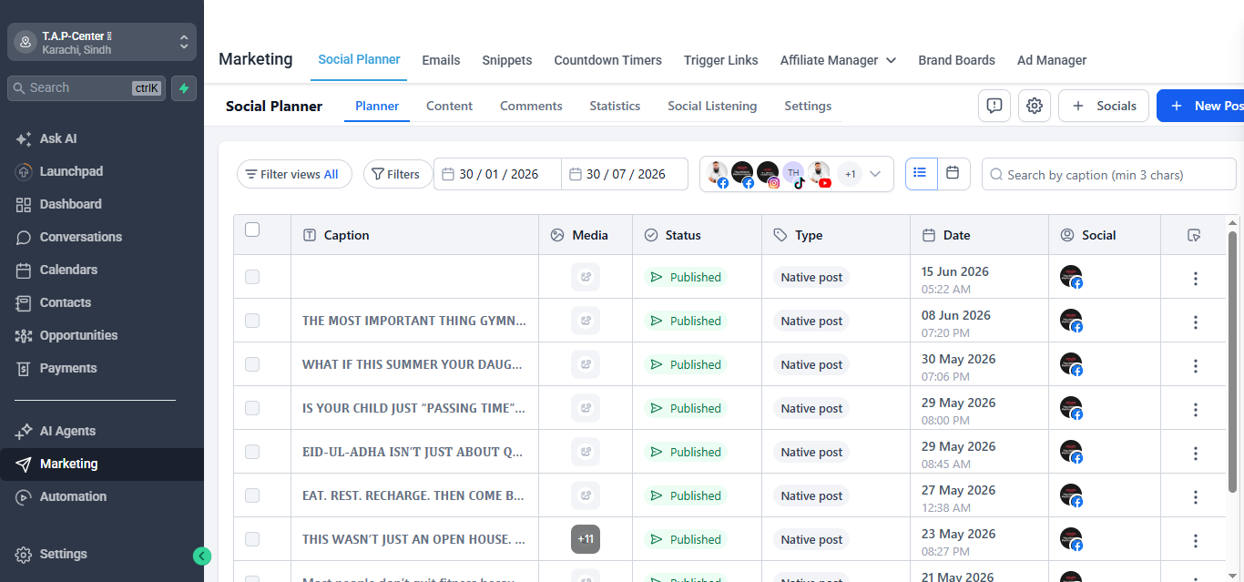Open Ask AI in sidebar

tap(58, 138)
